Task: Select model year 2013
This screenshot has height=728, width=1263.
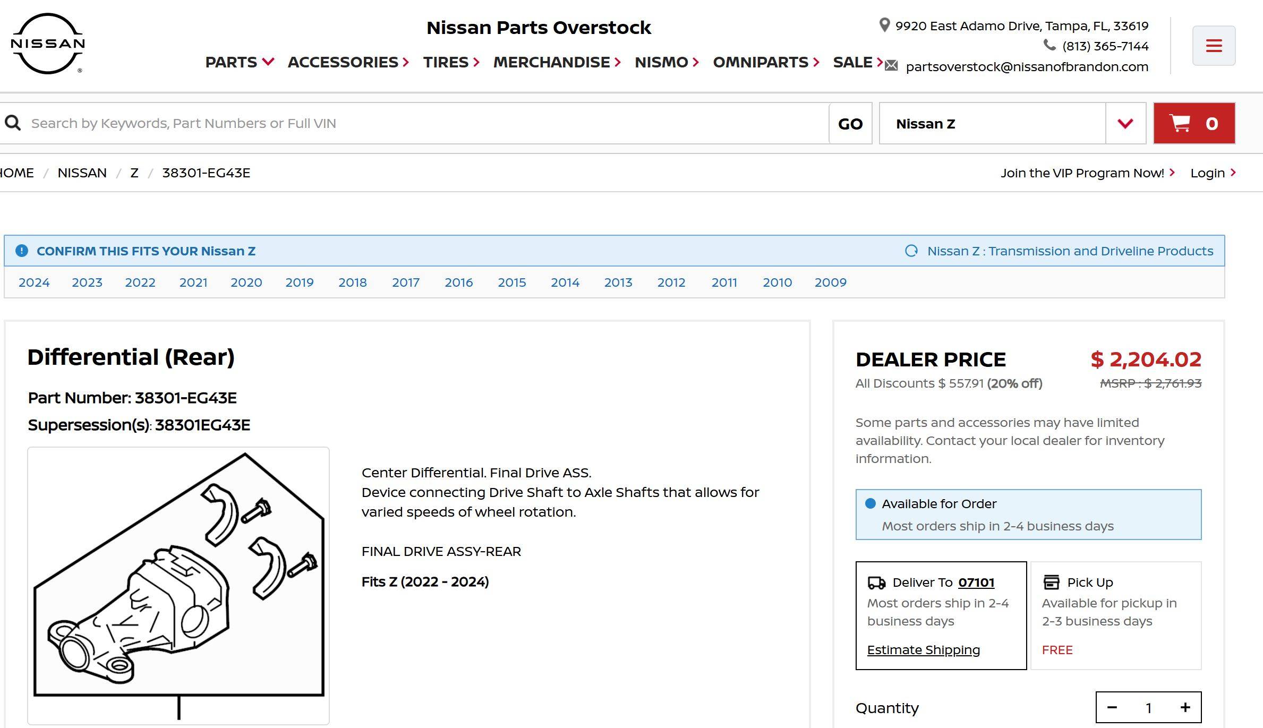Action: pyautogui.click(x=618, y=282)
